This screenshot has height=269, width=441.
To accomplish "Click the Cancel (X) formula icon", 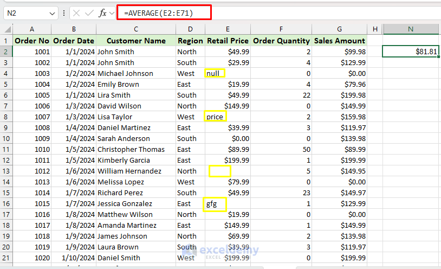I will pyautogui.click(x=76, y=13).
